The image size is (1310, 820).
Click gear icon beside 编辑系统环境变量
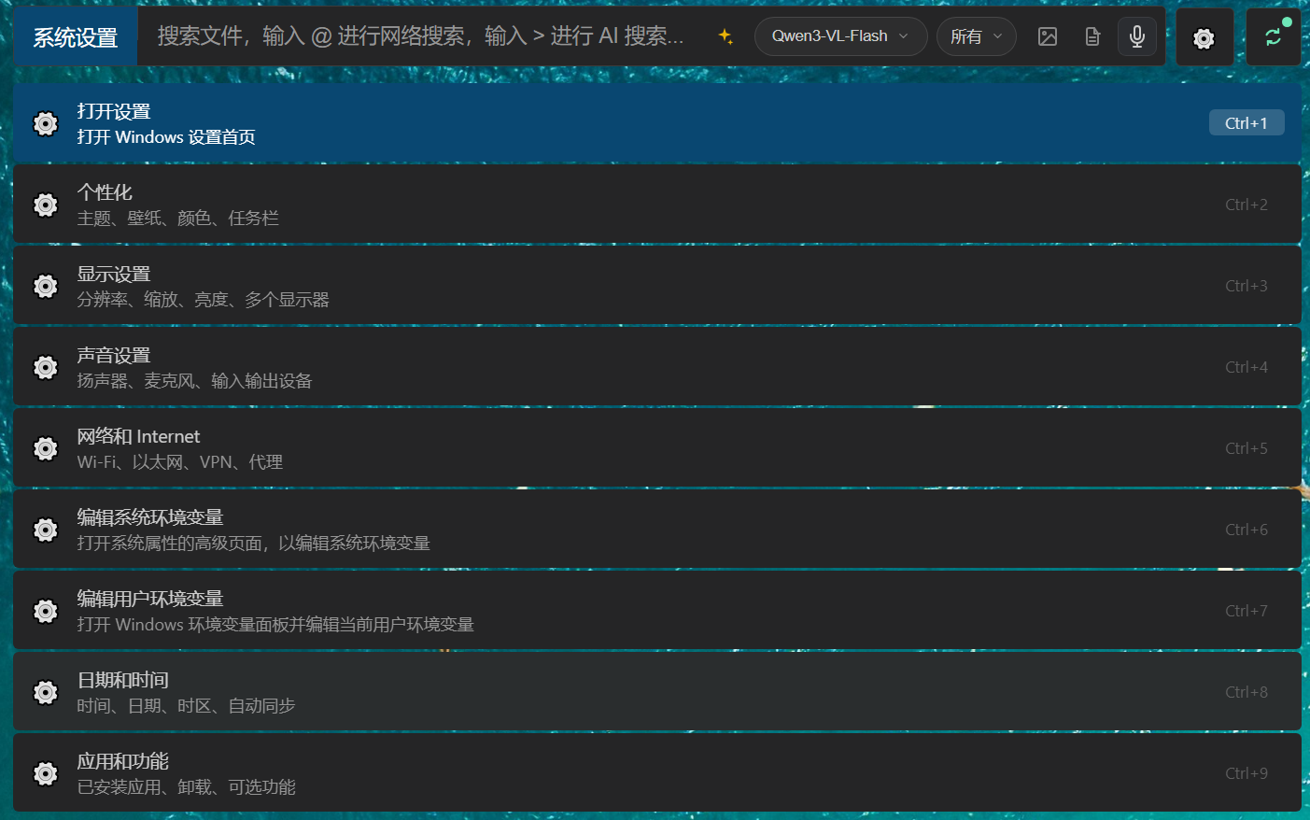coord(46,530)
